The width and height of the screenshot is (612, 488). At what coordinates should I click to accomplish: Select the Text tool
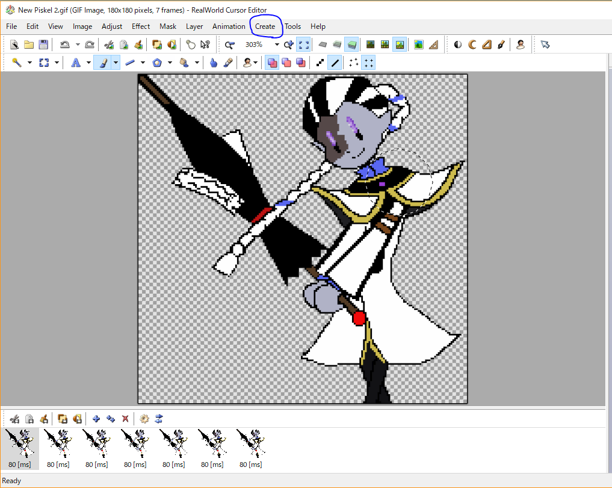pyautogui.click(x=76, y=63)
